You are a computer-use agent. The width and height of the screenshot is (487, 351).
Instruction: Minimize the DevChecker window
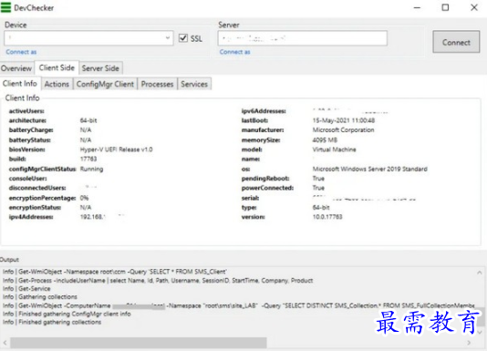point(417,7)
